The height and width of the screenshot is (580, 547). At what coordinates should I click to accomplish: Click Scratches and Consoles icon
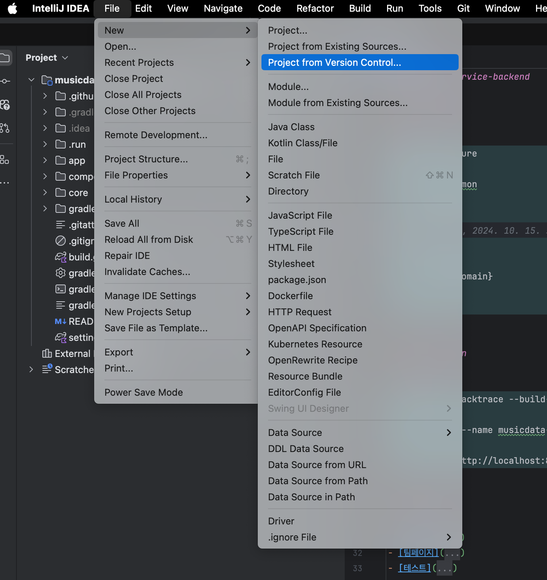[47, 369]
